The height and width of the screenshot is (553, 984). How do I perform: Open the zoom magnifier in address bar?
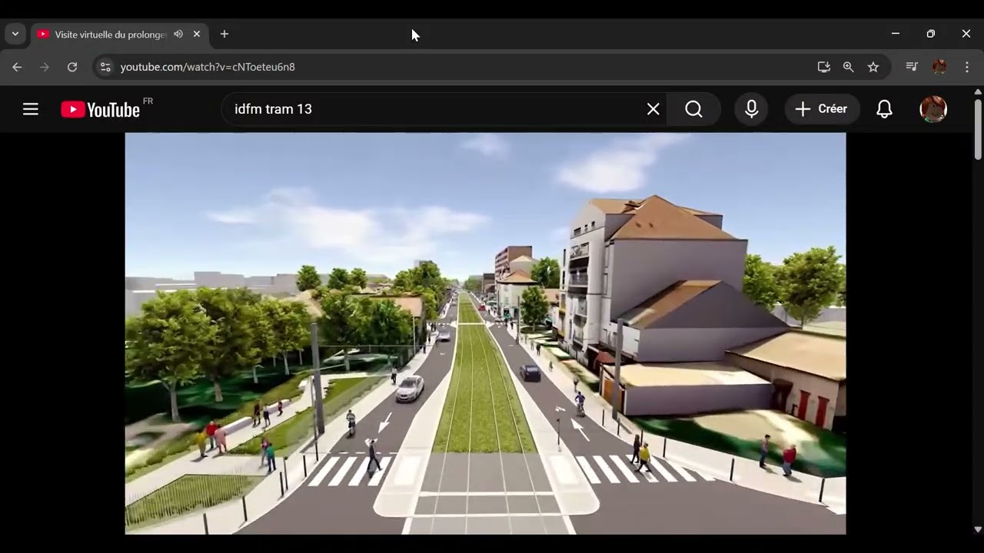pyautogui.click(x=849, y=67)
